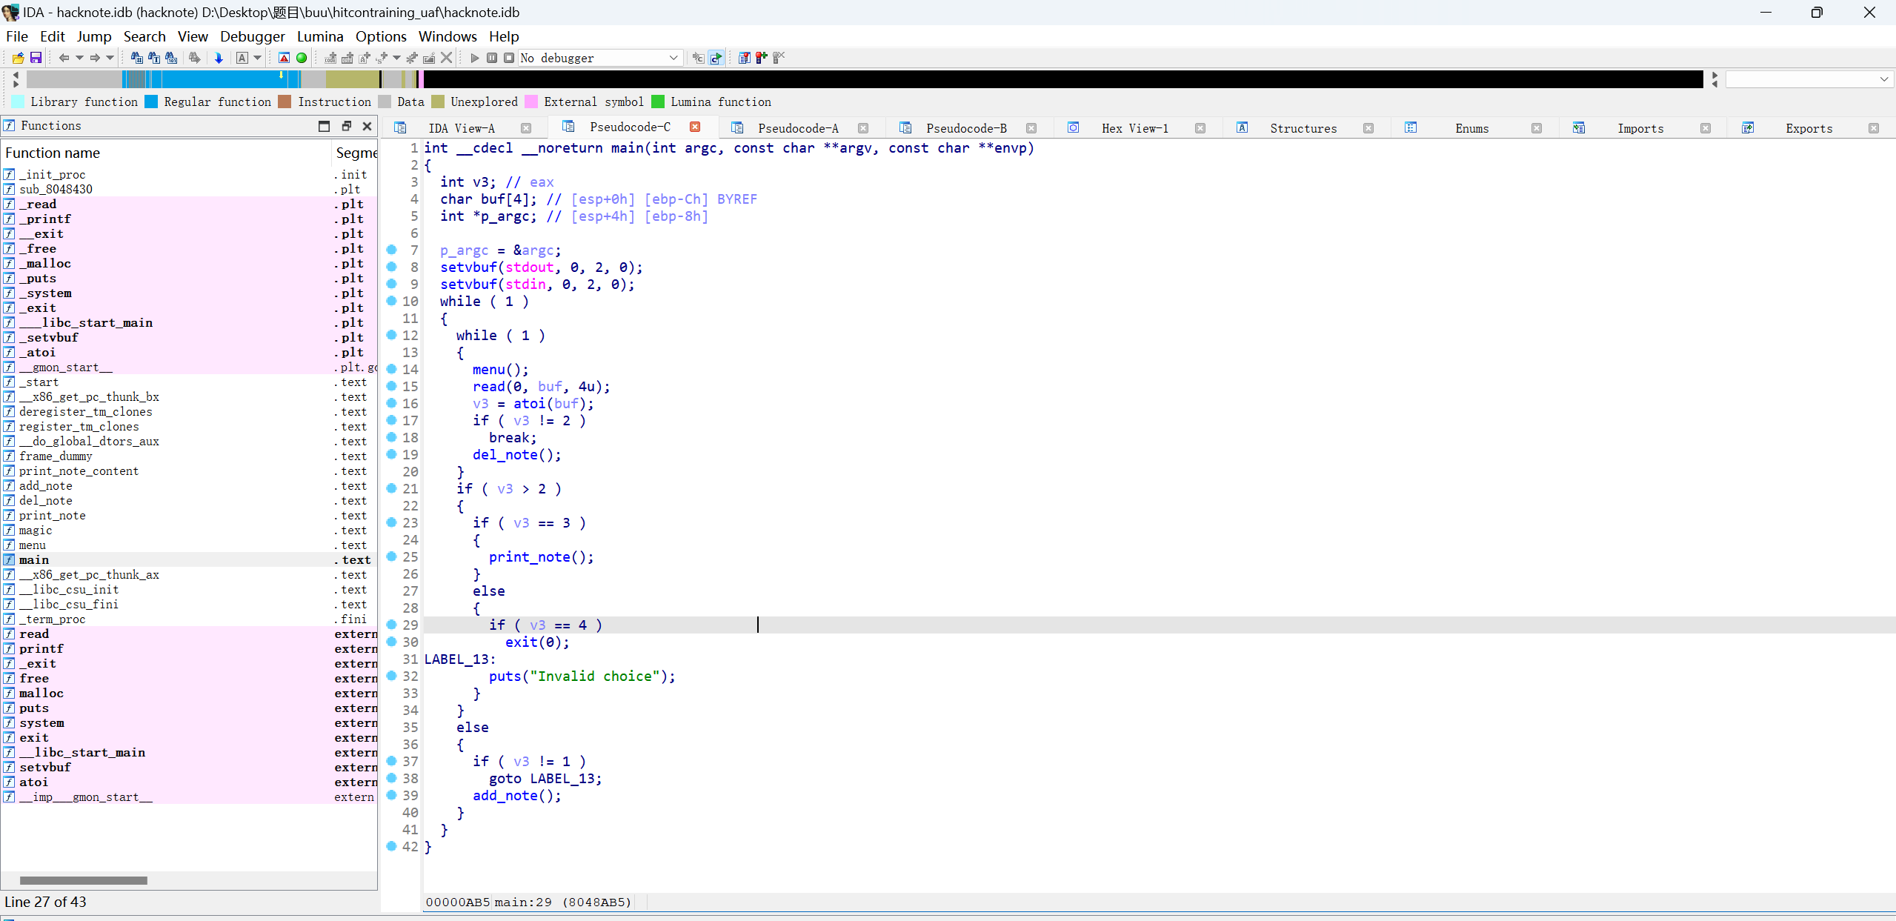Click print_note() call on line 25
The width and height of the screenshot is (1896, 921).
point(541,556)
